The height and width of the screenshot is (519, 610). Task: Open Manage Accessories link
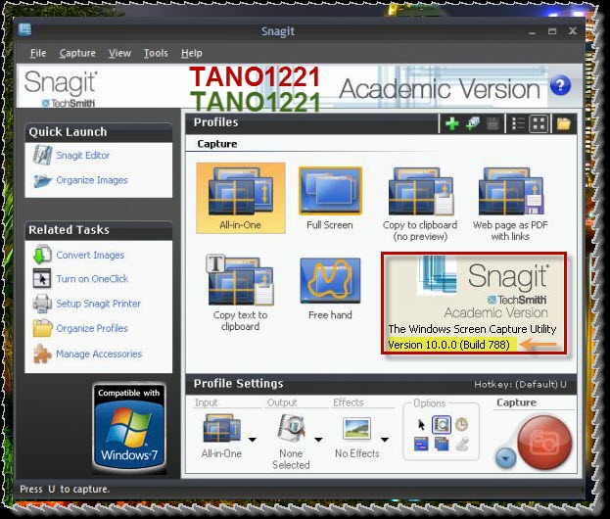[99, 354]
